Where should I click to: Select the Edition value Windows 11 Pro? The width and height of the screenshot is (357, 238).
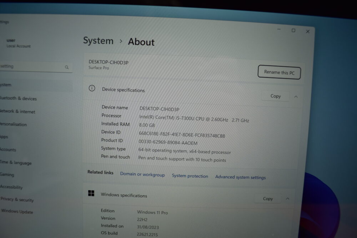152,213
